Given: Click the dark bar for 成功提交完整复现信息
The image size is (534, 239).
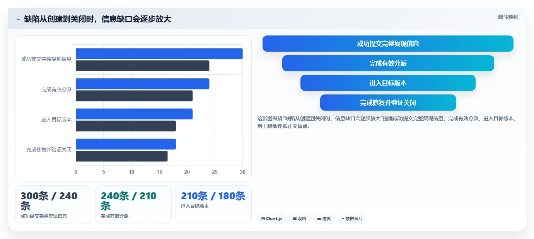Looking at the screenshot, I should tap(142, 66).
